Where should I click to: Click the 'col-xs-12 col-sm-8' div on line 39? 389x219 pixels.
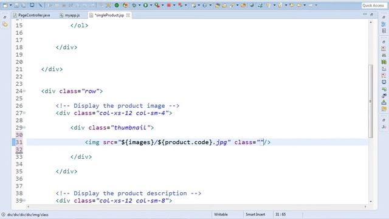114,201
